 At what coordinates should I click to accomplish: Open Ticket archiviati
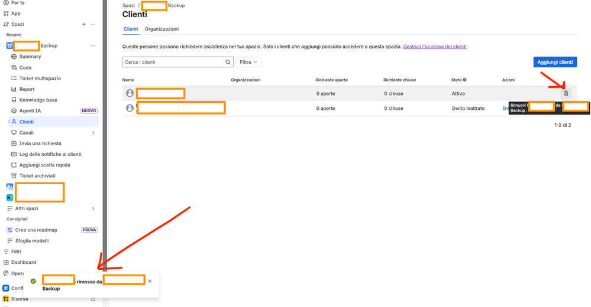(37, 176)
